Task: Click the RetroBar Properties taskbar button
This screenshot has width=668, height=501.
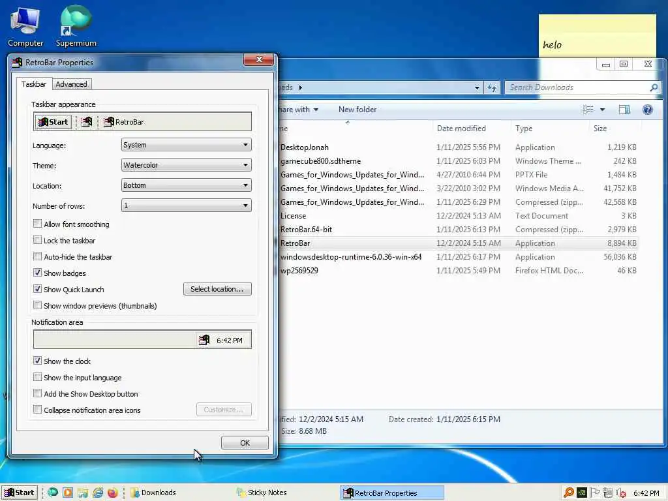Action: (x=392, y=493)
